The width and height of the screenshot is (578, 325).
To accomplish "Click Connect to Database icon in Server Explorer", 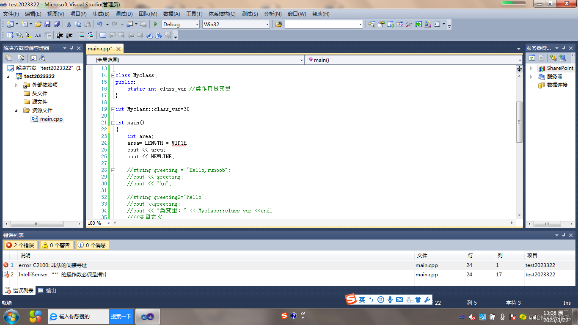I will pyautogui.click(x=553, y=58).
